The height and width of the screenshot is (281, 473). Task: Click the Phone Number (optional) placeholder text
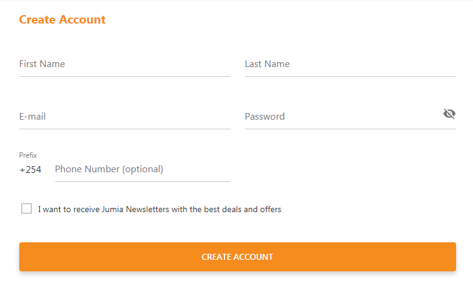[x=109, y=169]
